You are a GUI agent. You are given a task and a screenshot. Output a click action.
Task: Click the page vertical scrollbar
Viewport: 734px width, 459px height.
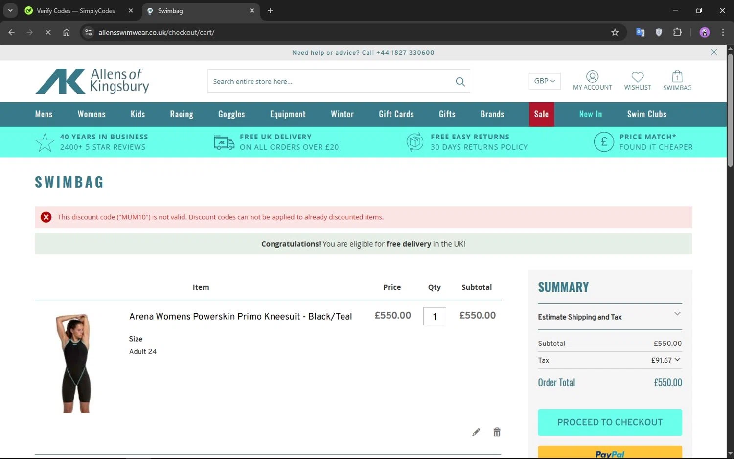[x=730, y=110]
